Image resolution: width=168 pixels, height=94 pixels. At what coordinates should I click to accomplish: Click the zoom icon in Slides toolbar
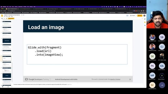click(4, 19)
